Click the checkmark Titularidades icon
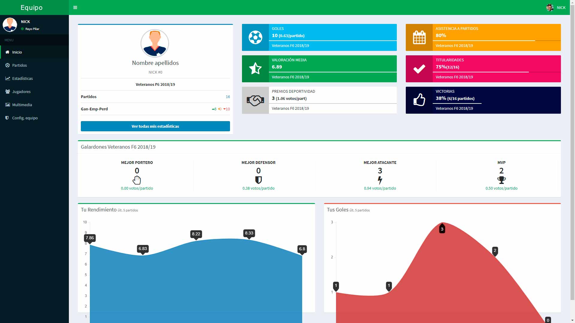The width and height of the screenshot is (575, 323). pyautogui.click(x=419, y=69)
